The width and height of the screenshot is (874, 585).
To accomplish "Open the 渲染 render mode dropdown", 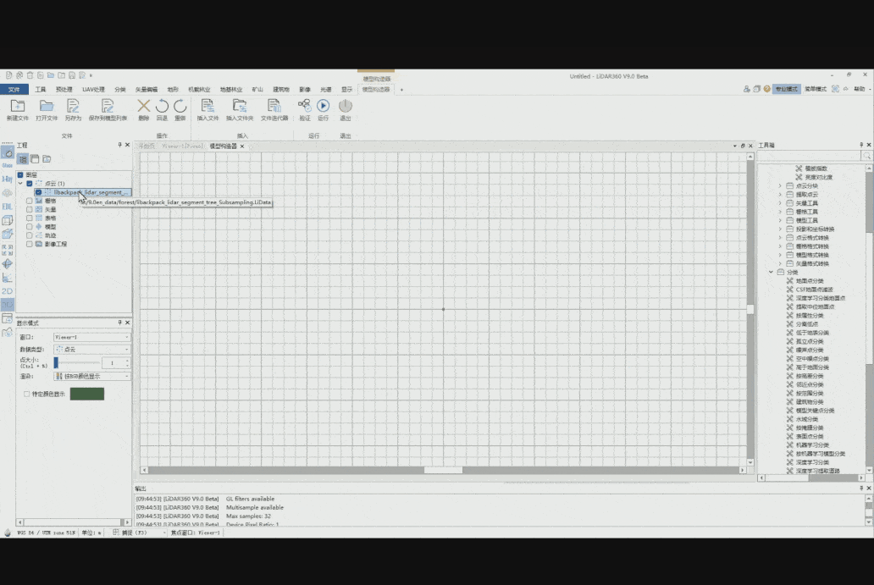I will pos(91,376).
